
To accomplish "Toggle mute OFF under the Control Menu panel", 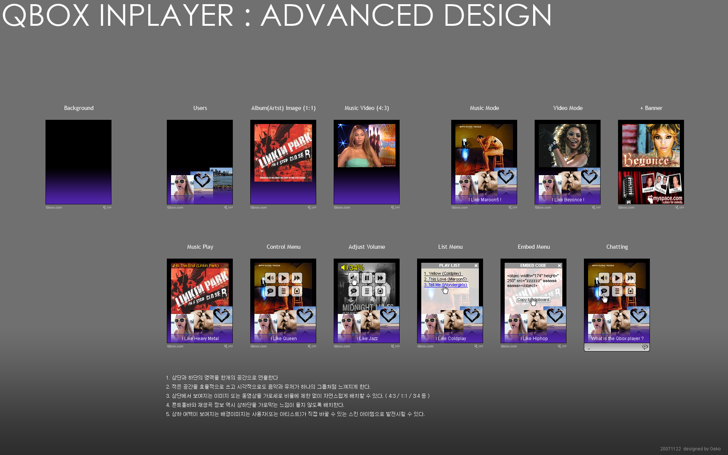I will 312,346.
